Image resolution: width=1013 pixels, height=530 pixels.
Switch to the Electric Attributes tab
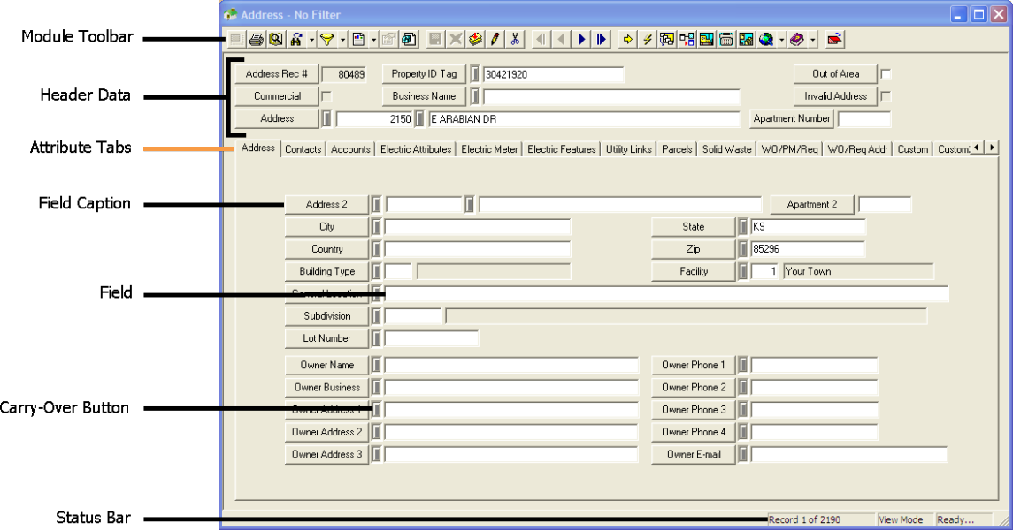(416, 149)
